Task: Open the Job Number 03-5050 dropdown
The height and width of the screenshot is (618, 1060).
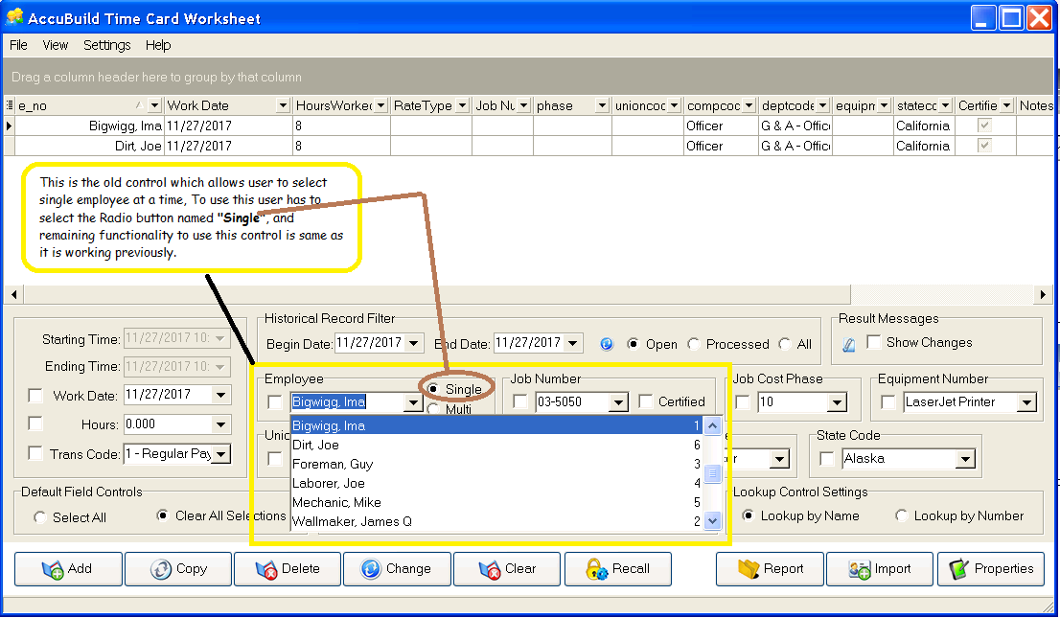Action: (x=618, y=402)
